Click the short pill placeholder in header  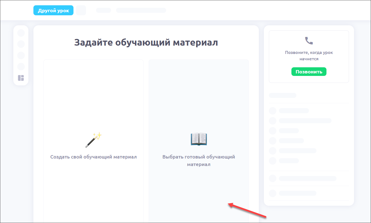(104, 10)
